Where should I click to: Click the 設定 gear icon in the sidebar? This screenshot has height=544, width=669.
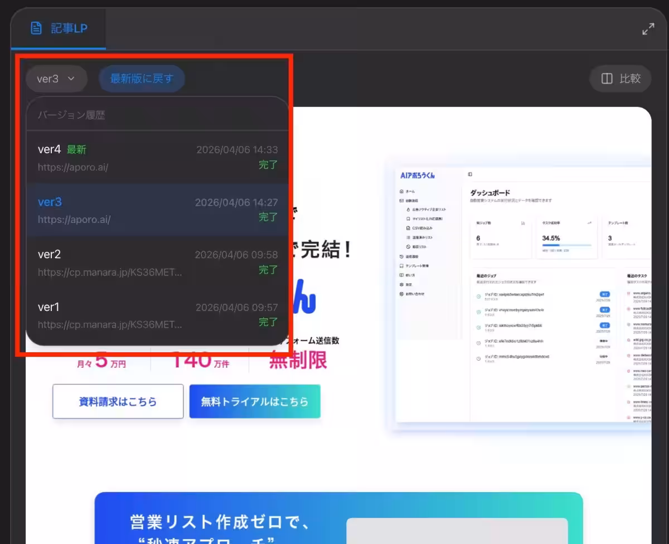[x=401, y=284]
